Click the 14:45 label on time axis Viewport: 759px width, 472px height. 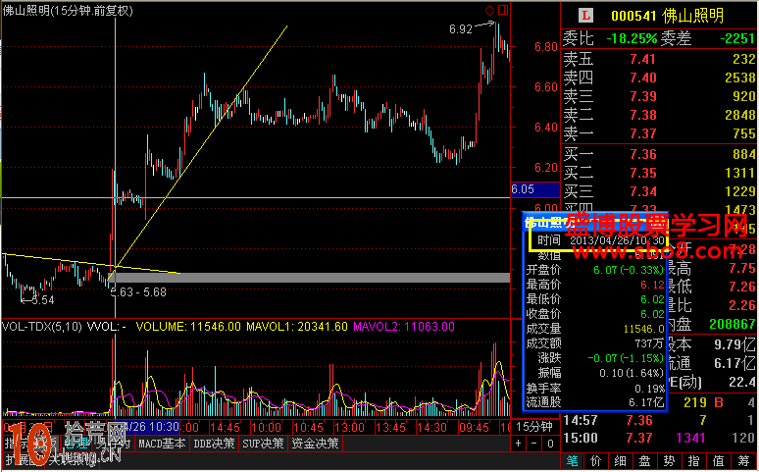226,428
